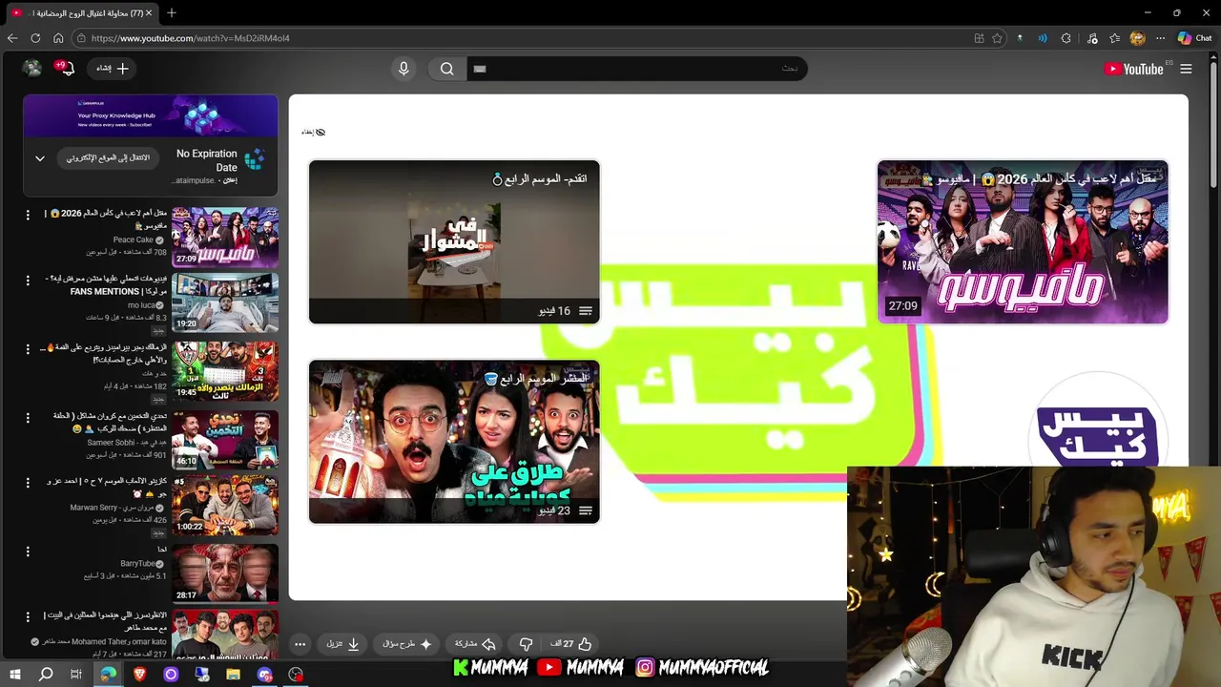Open the YouTube hamburger guide menu
This screenshot has width=1221, height=687.
(1186, 69)
